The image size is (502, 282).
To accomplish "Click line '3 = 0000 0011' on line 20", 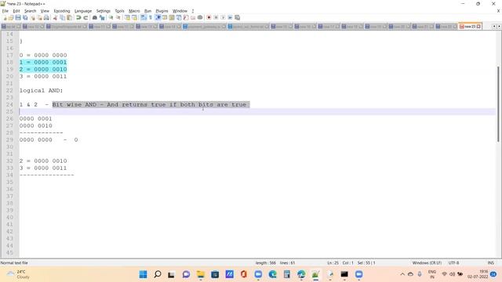I will [x=43, y=77].
